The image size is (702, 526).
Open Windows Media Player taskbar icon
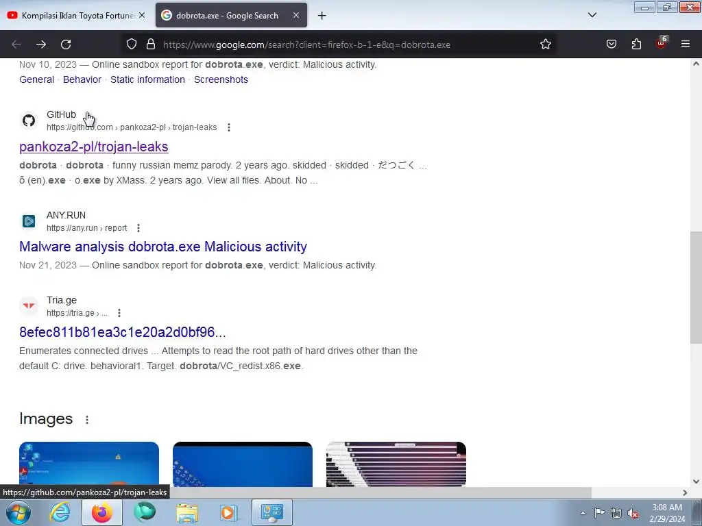tap(229, 512)
